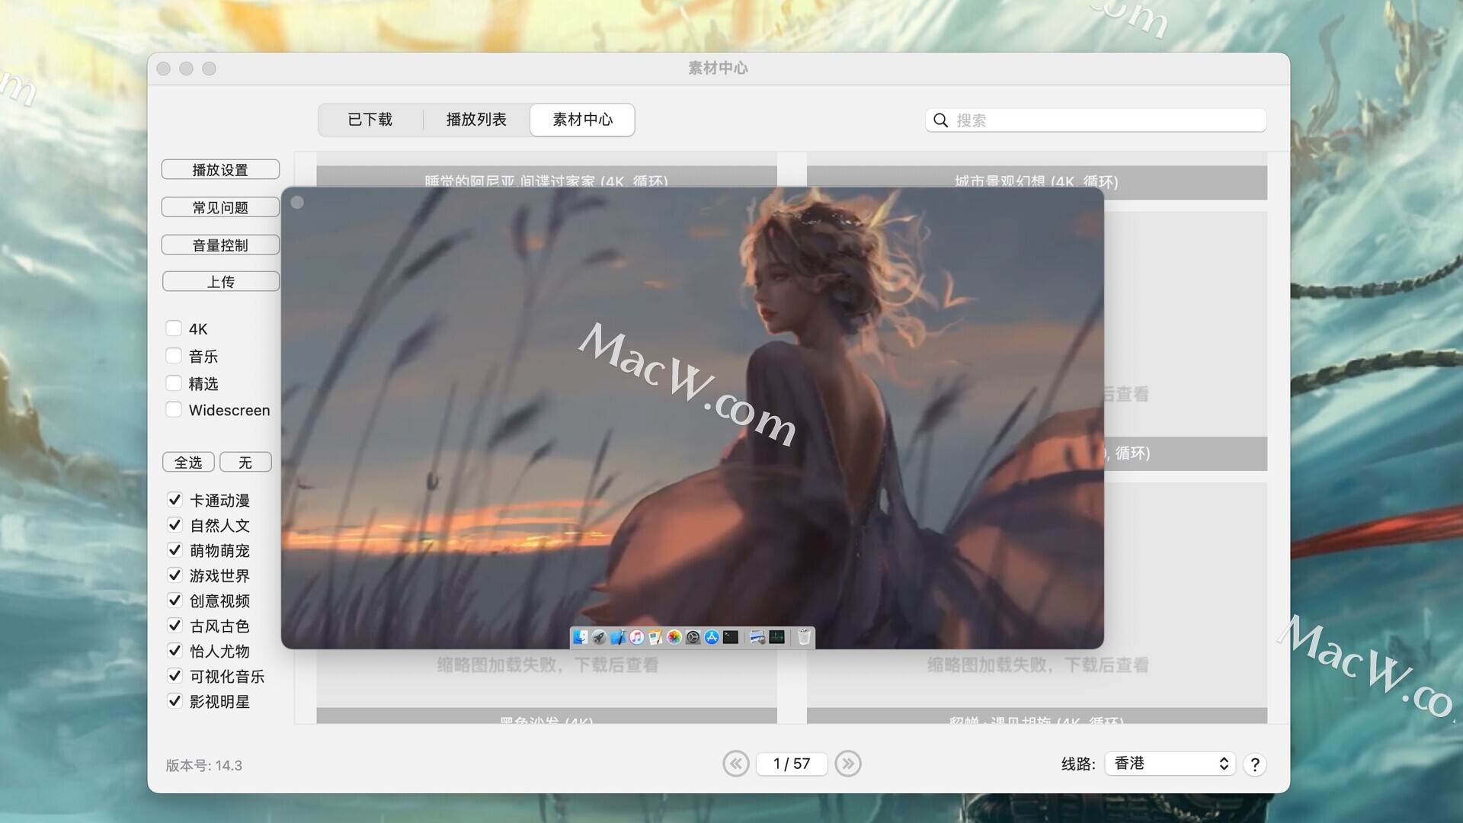Screen dimensions: 1463x823
Task: Enable the 音乐 filter checkbox
Action: [174, 356]
